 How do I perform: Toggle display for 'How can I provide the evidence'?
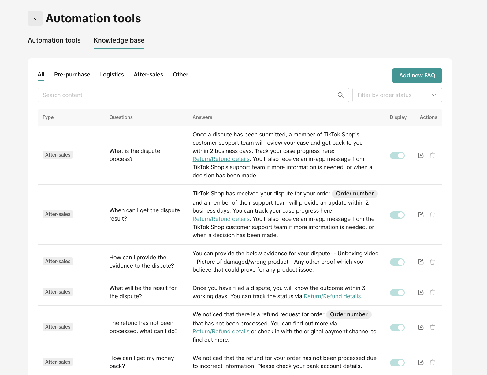click(x=397, y=262)
